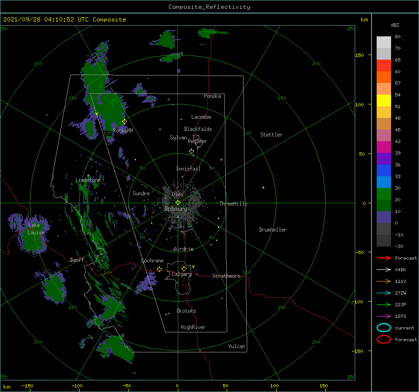Viewport: 419px width, 392px height.
Task: Click the ThreeHills town label
Action: [x=233, y=204]
